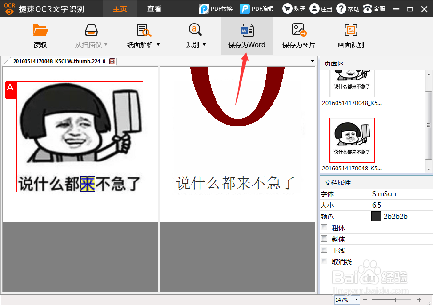
Task: Click the 注册 user icon
Action: (314, 8)
